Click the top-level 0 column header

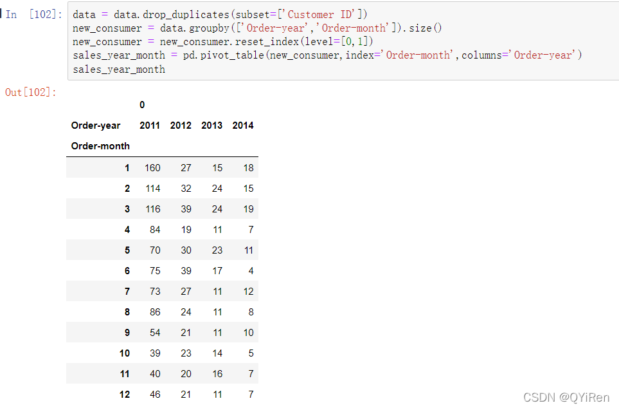(x=142, y=105)
